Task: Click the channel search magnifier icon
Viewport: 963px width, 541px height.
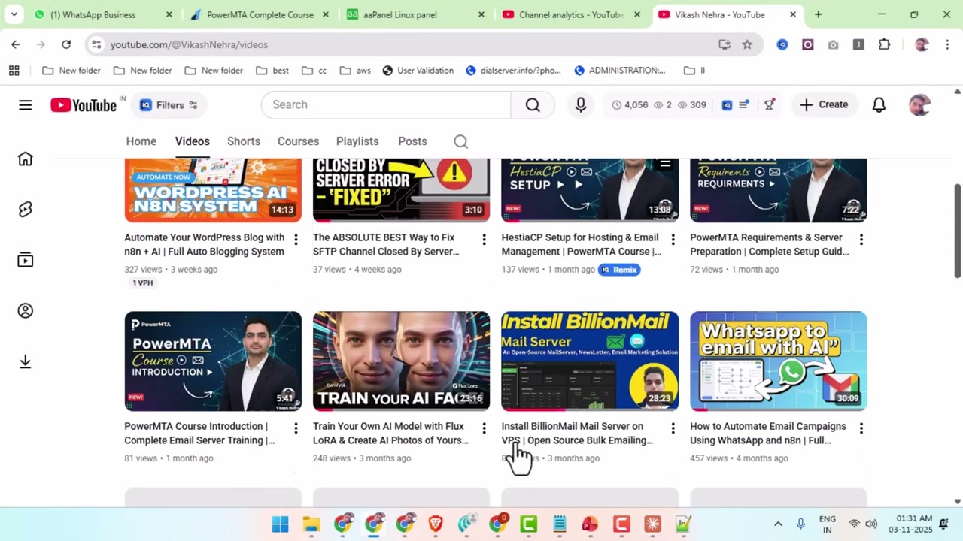Action: [x=461, y=141]
